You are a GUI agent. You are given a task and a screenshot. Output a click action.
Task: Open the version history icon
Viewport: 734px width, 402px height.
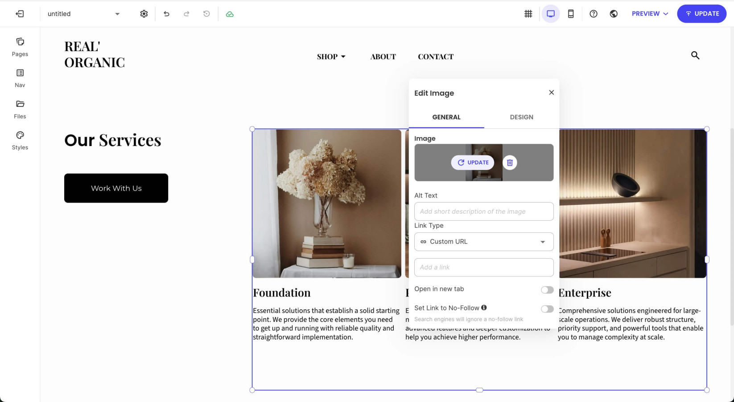[206, 14]
